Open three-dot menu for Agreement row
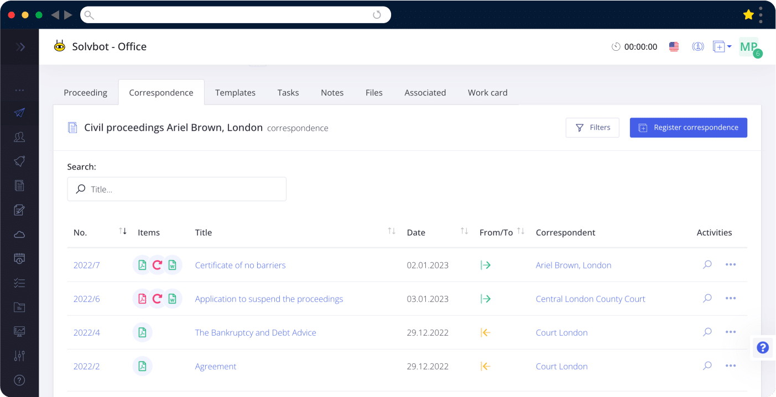The height and width of the screenshot is (397, 776). click(731, 366)
